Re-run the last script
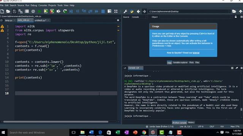 (x=65, y=11)
